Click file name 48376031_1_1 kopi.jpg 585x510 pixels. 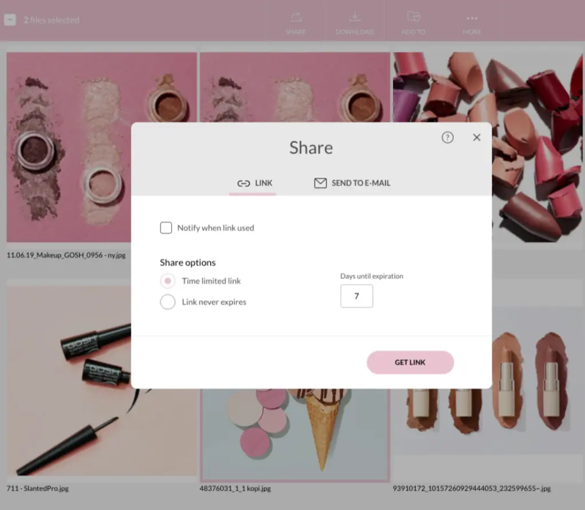(235, 488)
